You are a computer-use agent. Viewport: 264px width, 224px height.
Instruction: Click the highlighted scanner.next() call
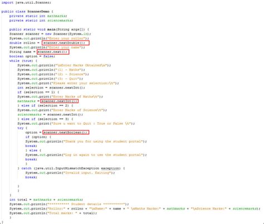point(53,52)
